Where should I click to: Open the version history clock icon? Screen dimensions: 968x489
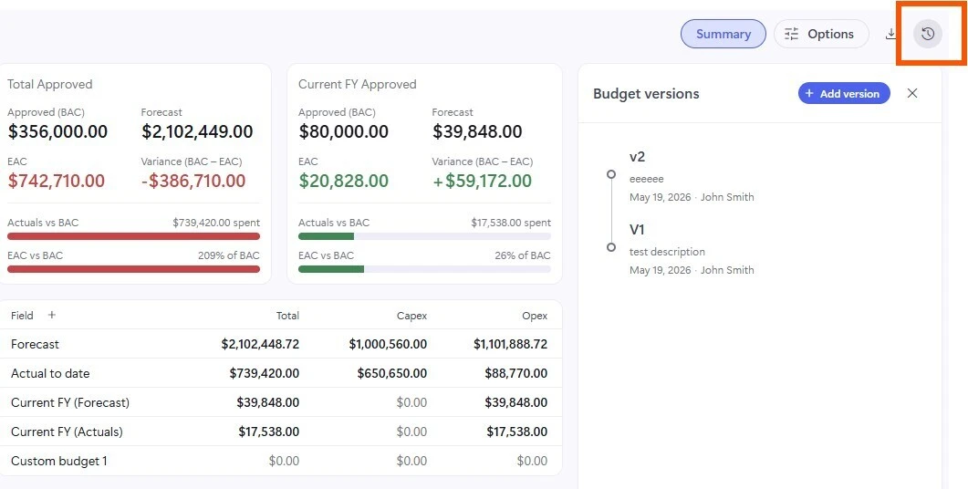click(x=927, y=34)
